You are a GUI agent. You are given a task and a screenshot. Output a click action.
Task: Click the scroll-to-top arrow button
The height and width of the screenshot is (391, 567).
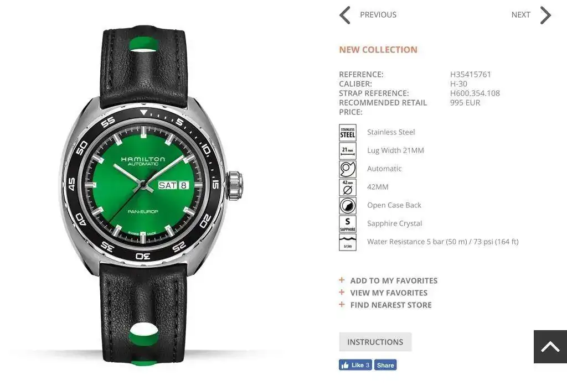pos(550,347)
